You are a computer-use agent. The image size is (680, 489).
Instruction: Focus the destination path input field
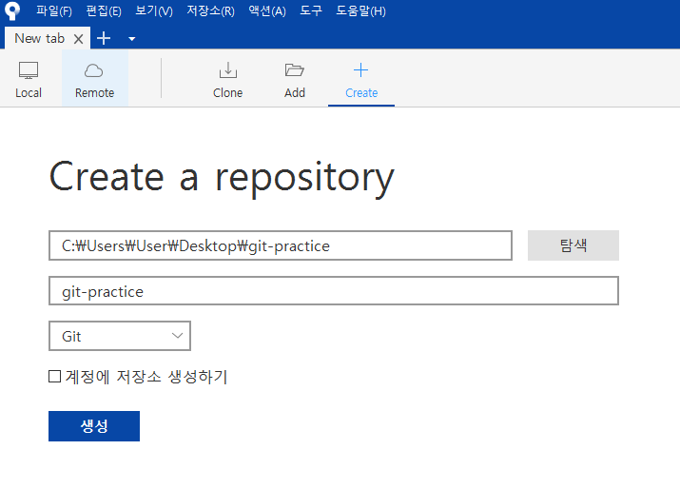pyautogui.click(x=281, y=245)
